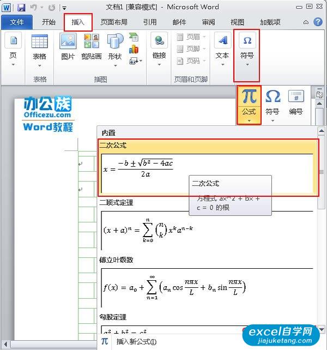Click the 内置 built-in gallery header
This screenshot has width=327, height=350.
coord(108,133)
